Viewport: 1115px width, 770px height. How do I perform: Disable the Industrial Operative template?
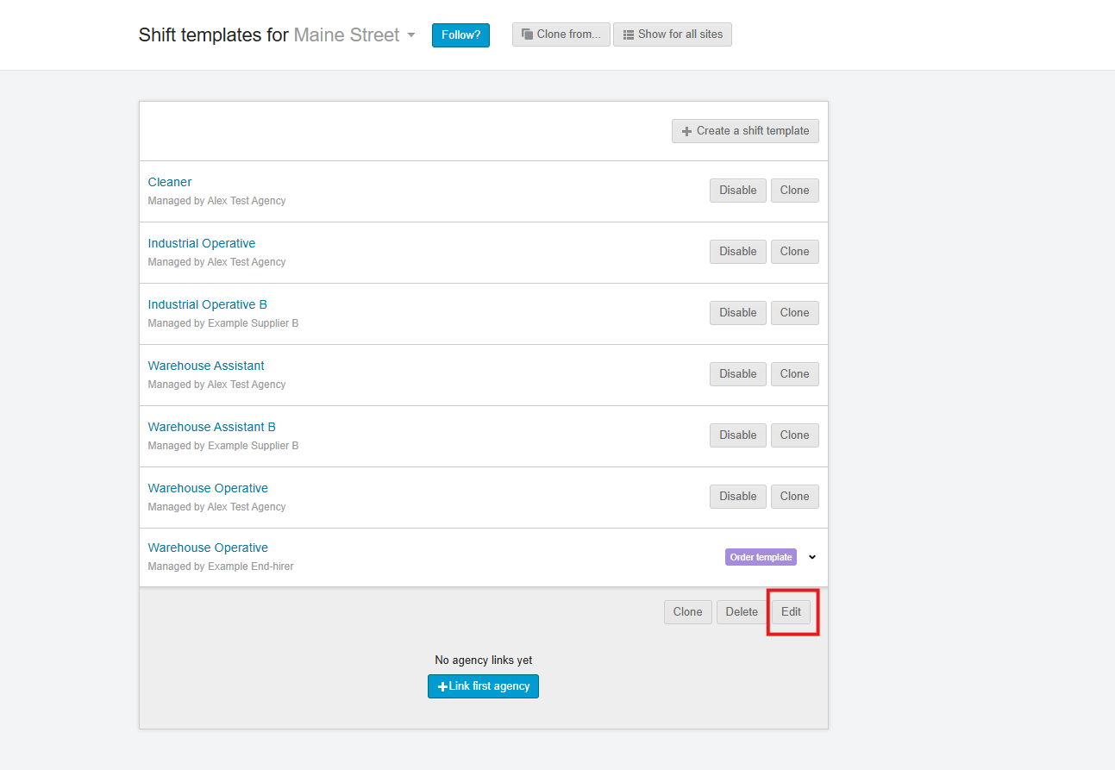tap(737, 252)
